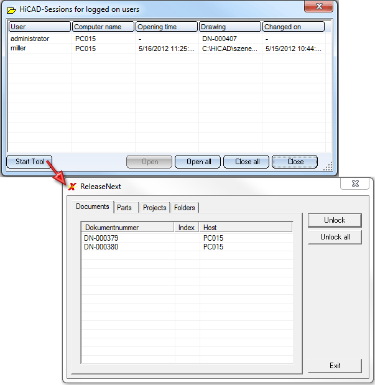Screen dimensions: 375x385
Task: Click the Dokumentnummer column header
Action: point(127,228)
